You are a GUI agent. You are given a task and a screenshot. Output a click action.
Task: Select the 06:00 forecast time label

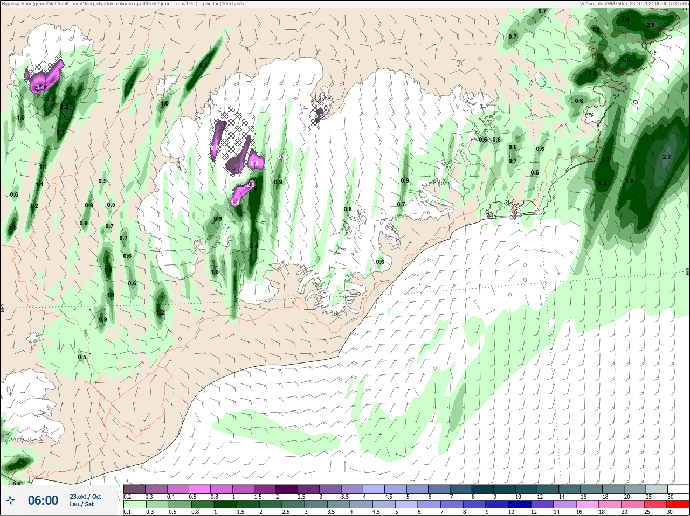pyautogui.click(x=43, y=500)
